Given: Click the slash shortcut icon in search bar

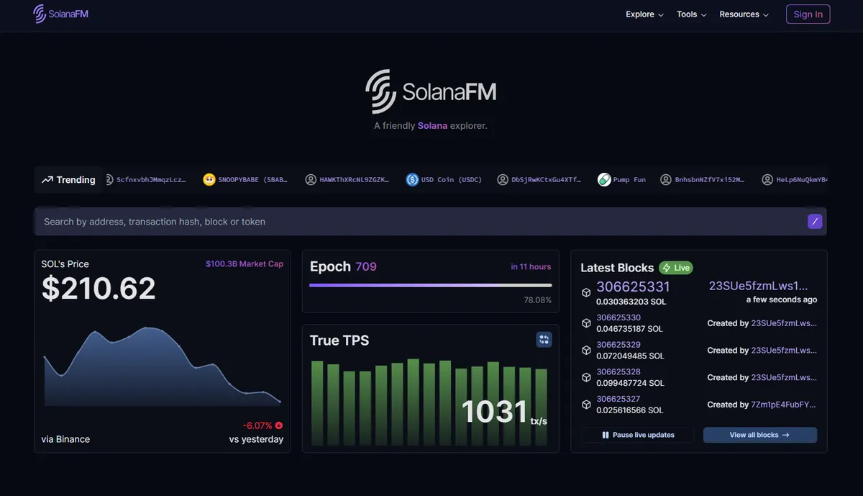Looking at the screenshot, I should click(815, 222).
